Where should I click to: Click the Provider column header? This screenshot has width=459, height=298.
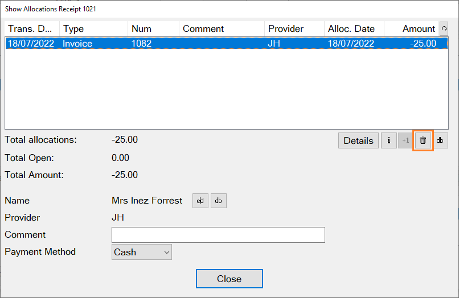(x=294, y=28)
